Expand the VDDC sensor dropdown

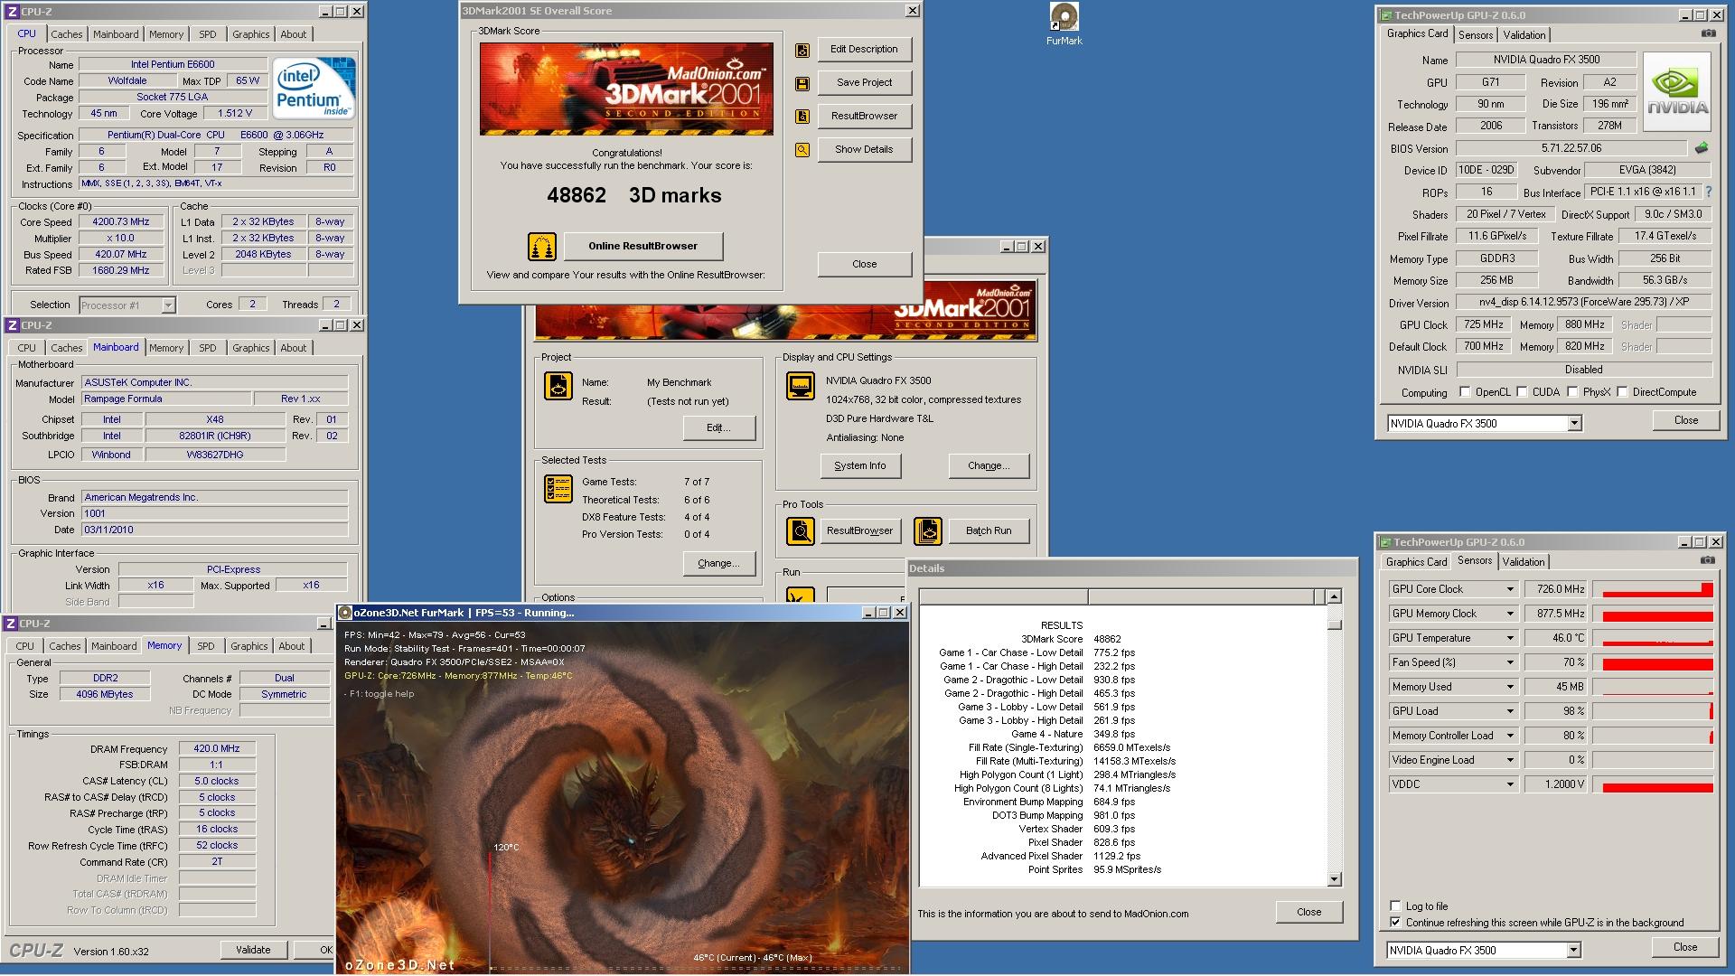pyautogui.click(x=1509, y=784)
